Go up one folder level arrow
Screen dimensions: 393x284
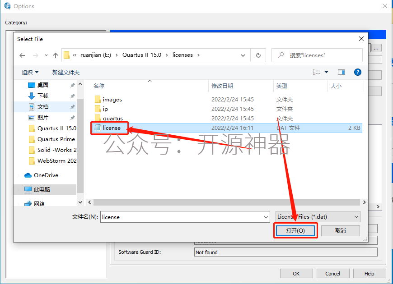56,55
